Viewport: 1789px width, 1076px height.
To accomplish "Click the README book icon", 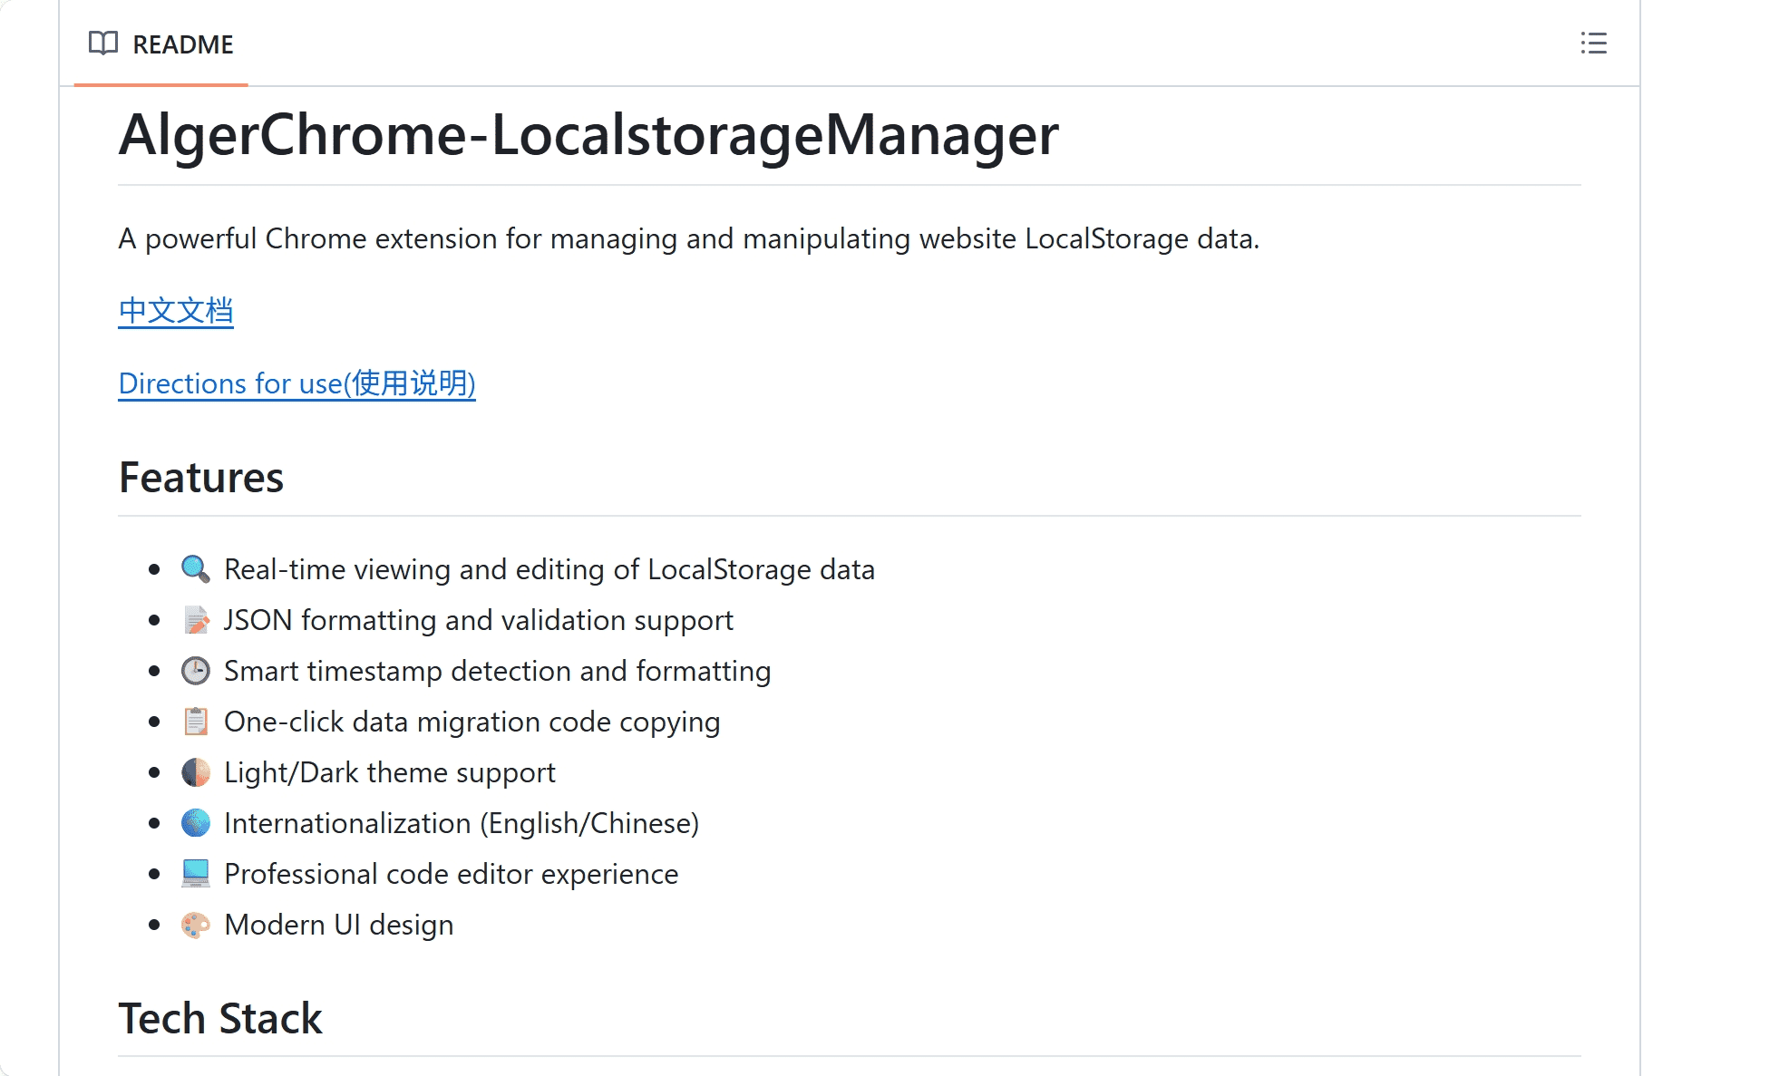I will point(103,44).
